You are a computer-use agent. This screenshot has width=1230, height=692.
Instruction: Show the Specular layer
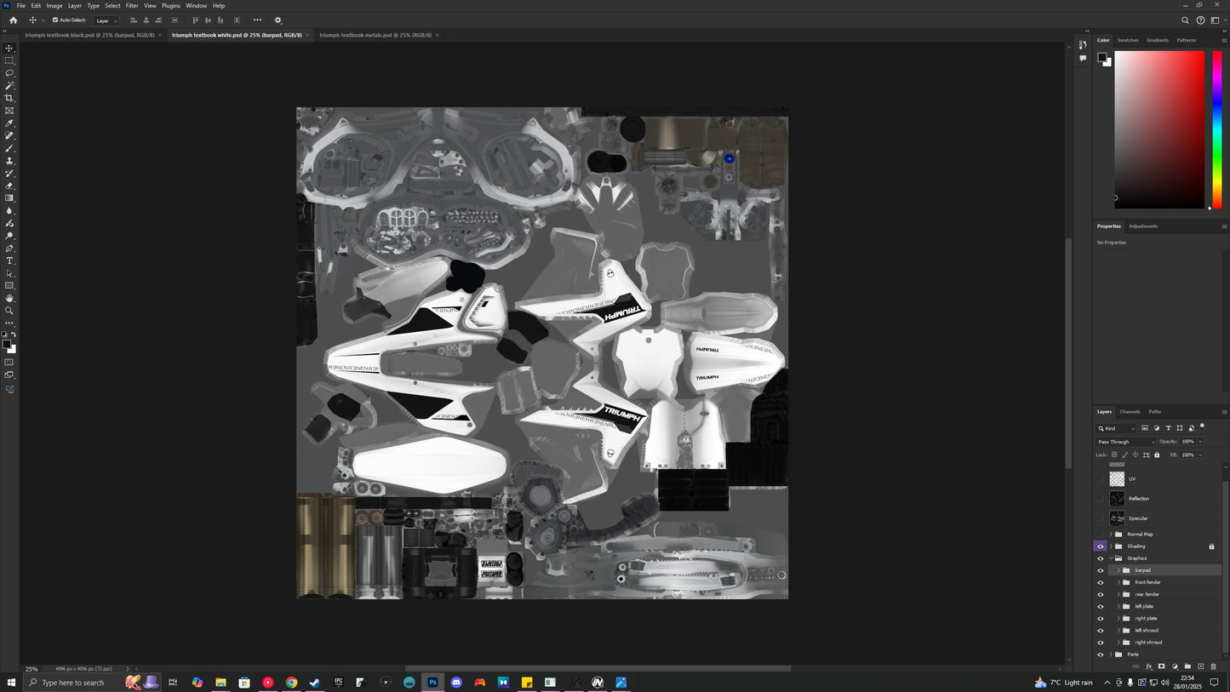1100,518
